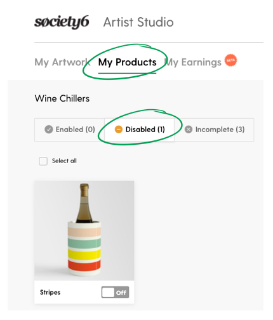Click the gray checkmark icon beside Enabled

click(x=49, y=130)
